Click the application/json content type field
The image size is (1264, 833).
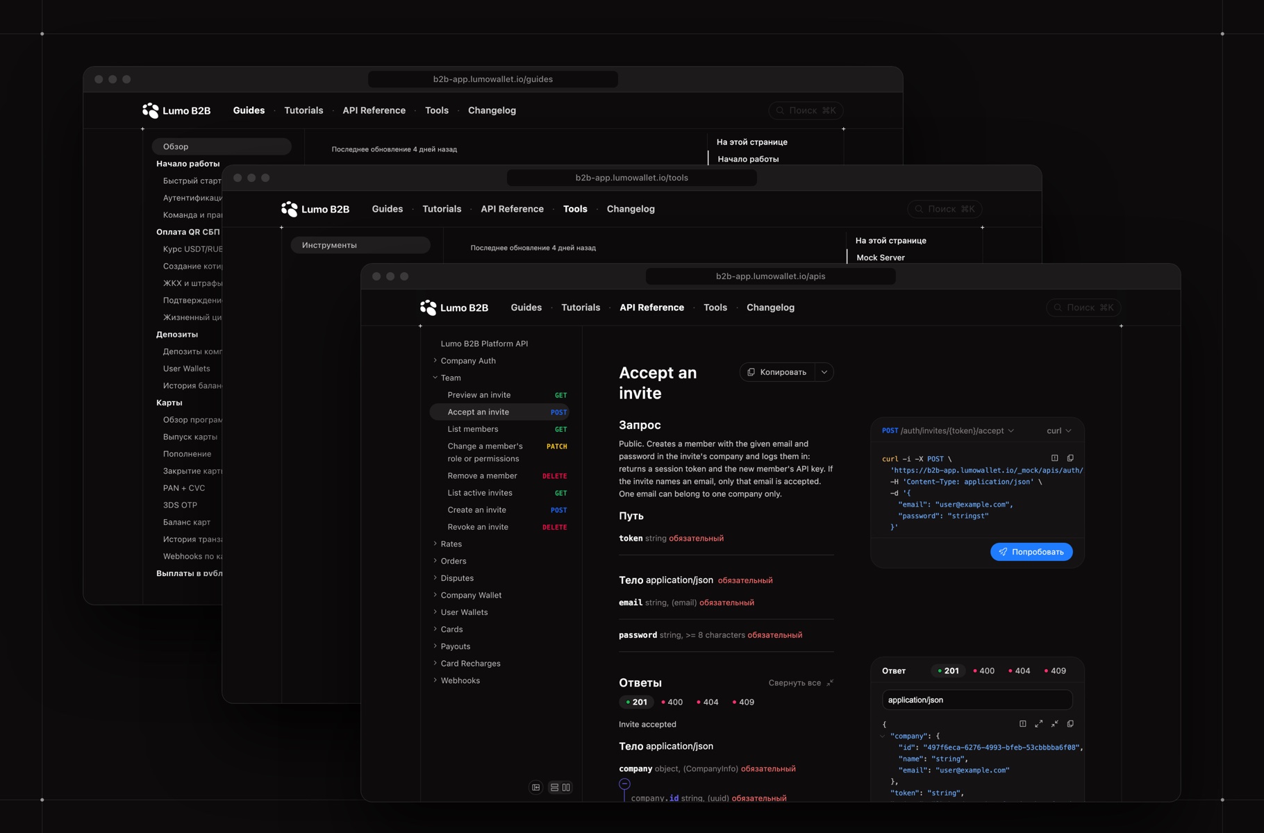pyautogui.click(x=977, y=700)
